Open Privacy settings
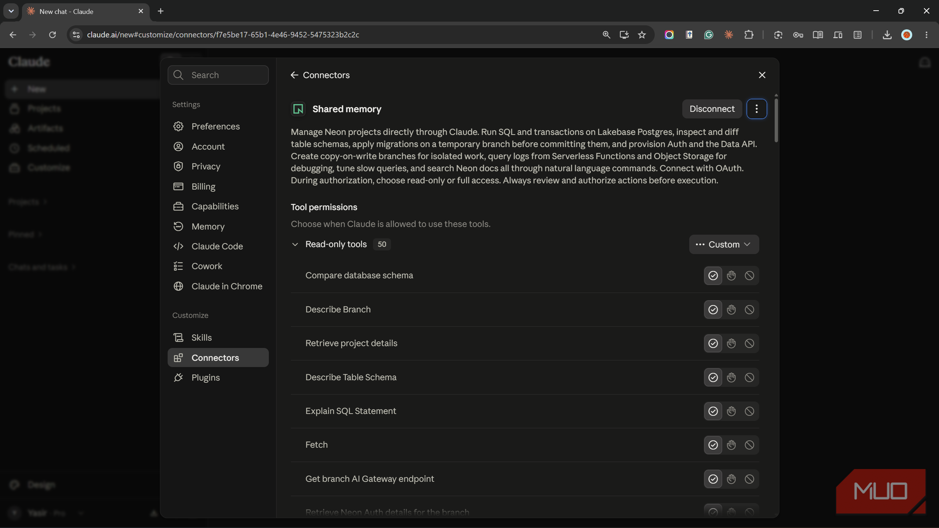This screenshot has height=528, width=939. [x=218, y=166]
